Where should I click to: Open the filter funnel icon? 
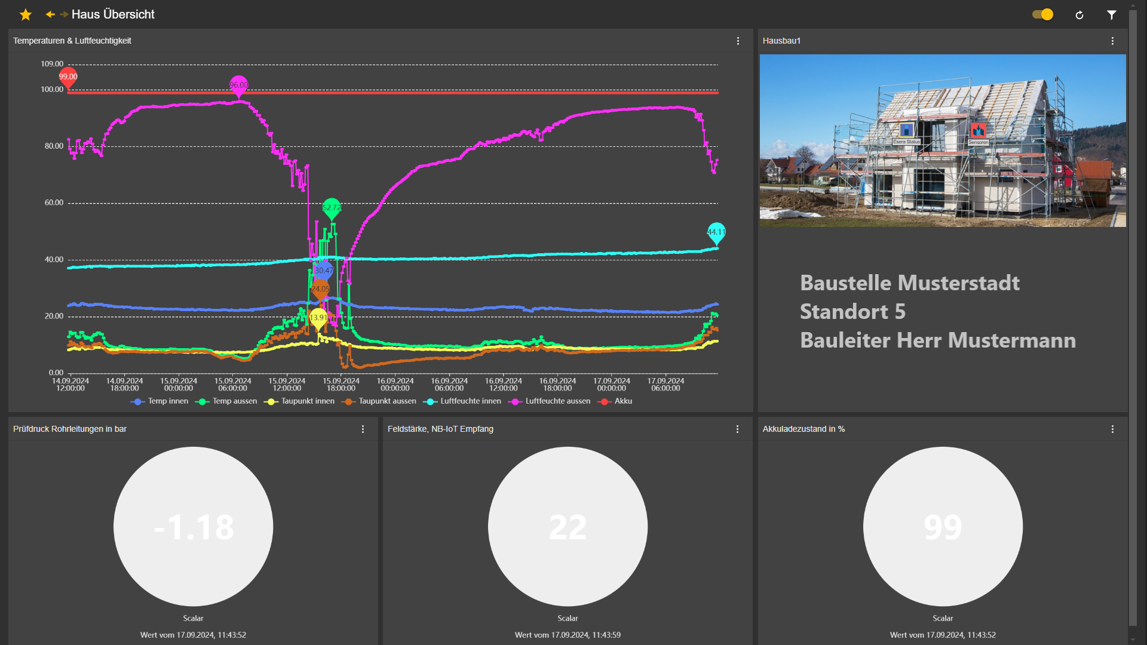coord(1111,15)
